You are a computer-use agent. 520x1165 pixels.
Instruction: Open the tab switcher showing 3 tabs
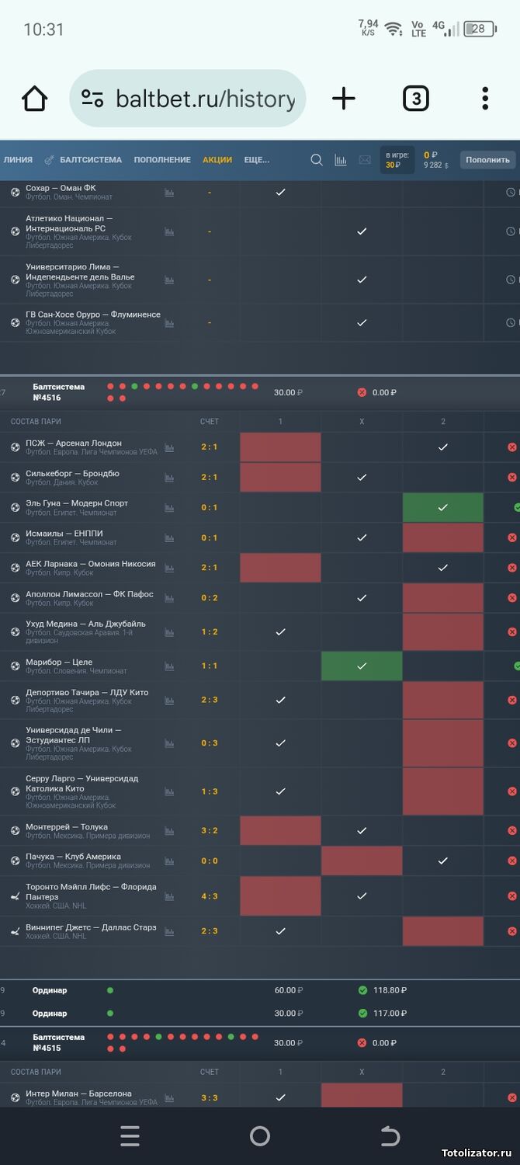pyautogui.click(x=416, y=99)
